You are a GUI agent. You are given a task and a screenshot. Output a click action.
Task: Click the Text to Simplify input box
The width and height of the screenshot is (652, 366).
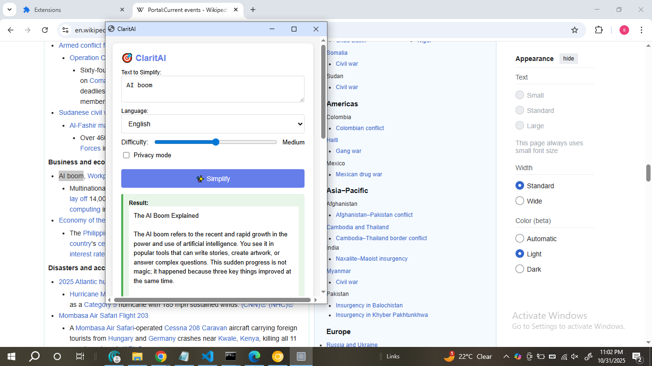[212, 89]
